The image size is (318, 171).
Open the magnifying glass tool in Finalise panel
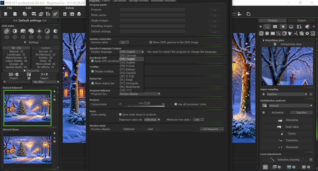267,27
